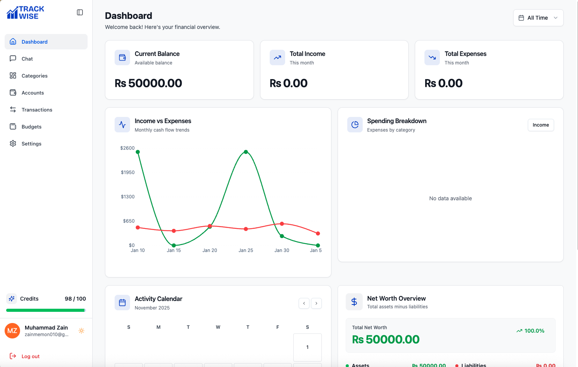Click the Activity Calendar icon

point(122,303)
